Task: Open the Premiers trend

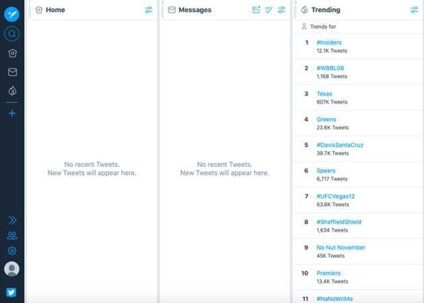Action: 328,273
